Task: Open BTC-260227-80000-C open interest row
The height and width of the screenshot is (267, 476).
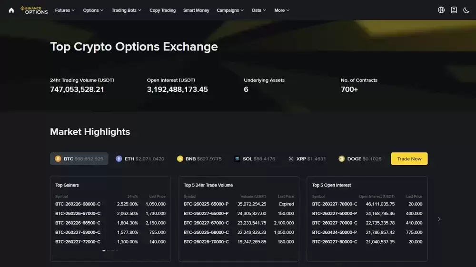Action: click(367, 241)
